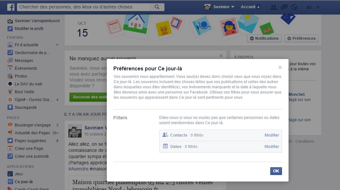Dismiss the Ne manquez aucun souvenir card
Viewport: 340px width, 190px height.
221,56
